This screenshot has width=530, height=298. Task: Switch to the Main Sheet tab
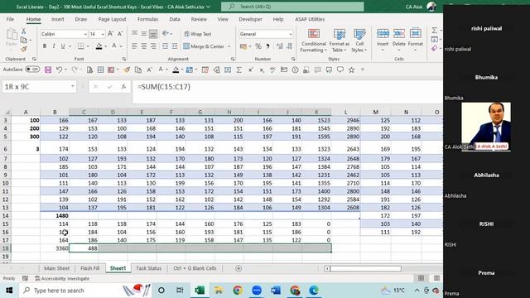pos(57,268)
